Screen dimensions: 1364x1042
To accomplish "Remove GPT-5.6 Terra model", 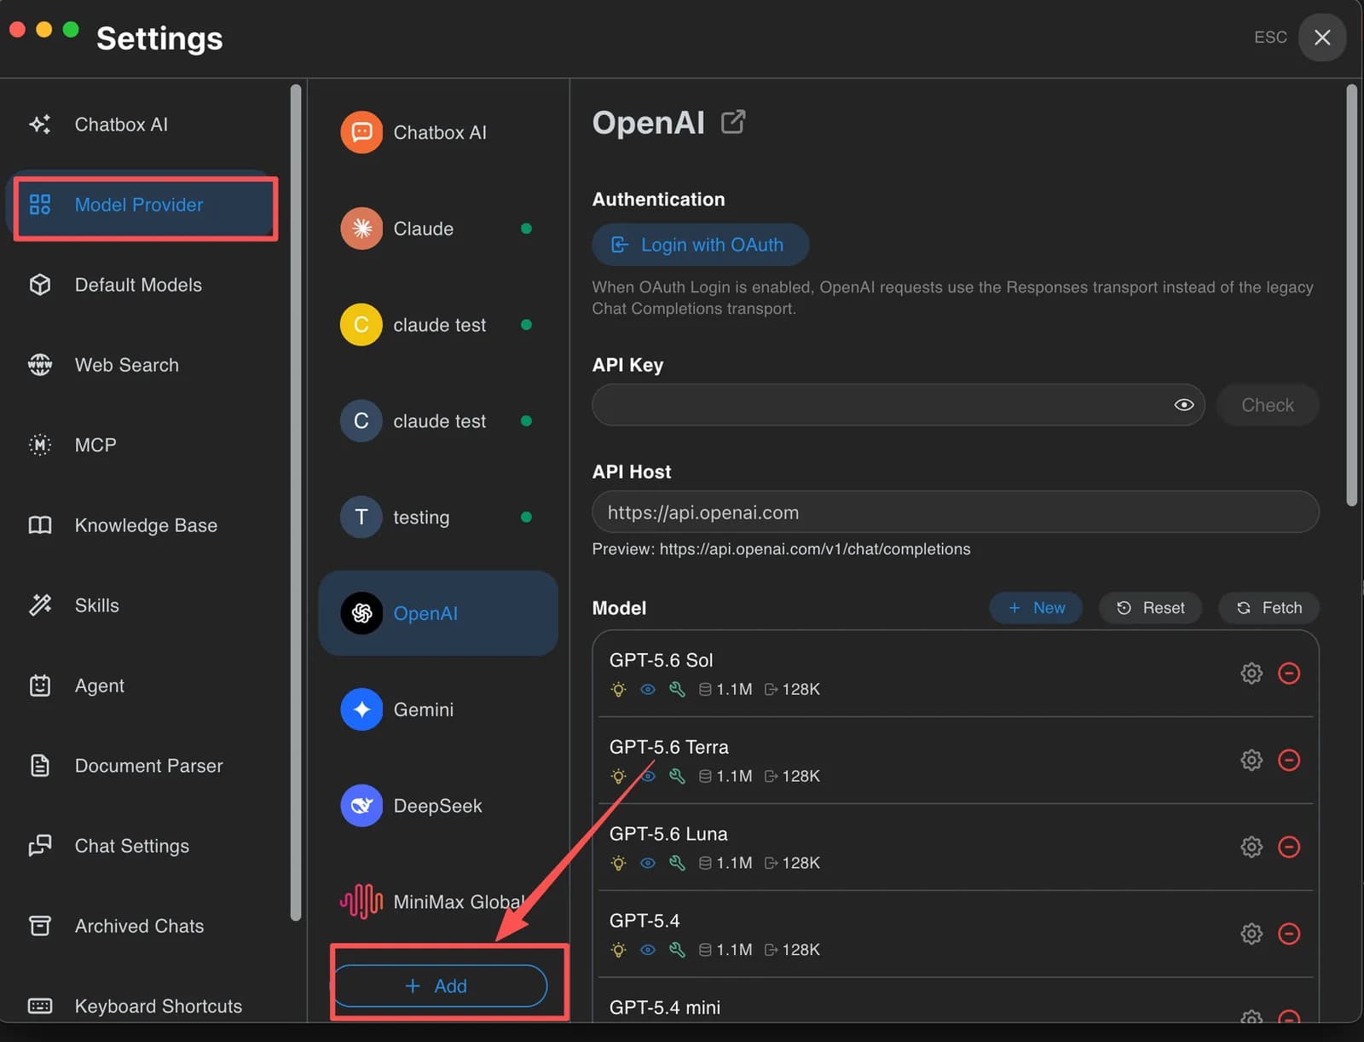I will [1289, 760].
